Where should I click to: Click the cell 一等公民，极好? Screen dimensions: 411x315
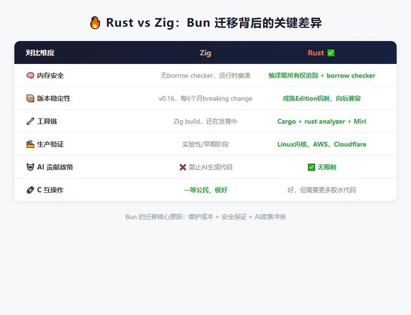point(205,190)
